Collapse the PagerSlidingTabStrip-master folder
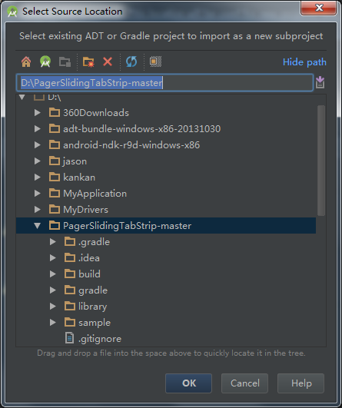 [38, 226]
